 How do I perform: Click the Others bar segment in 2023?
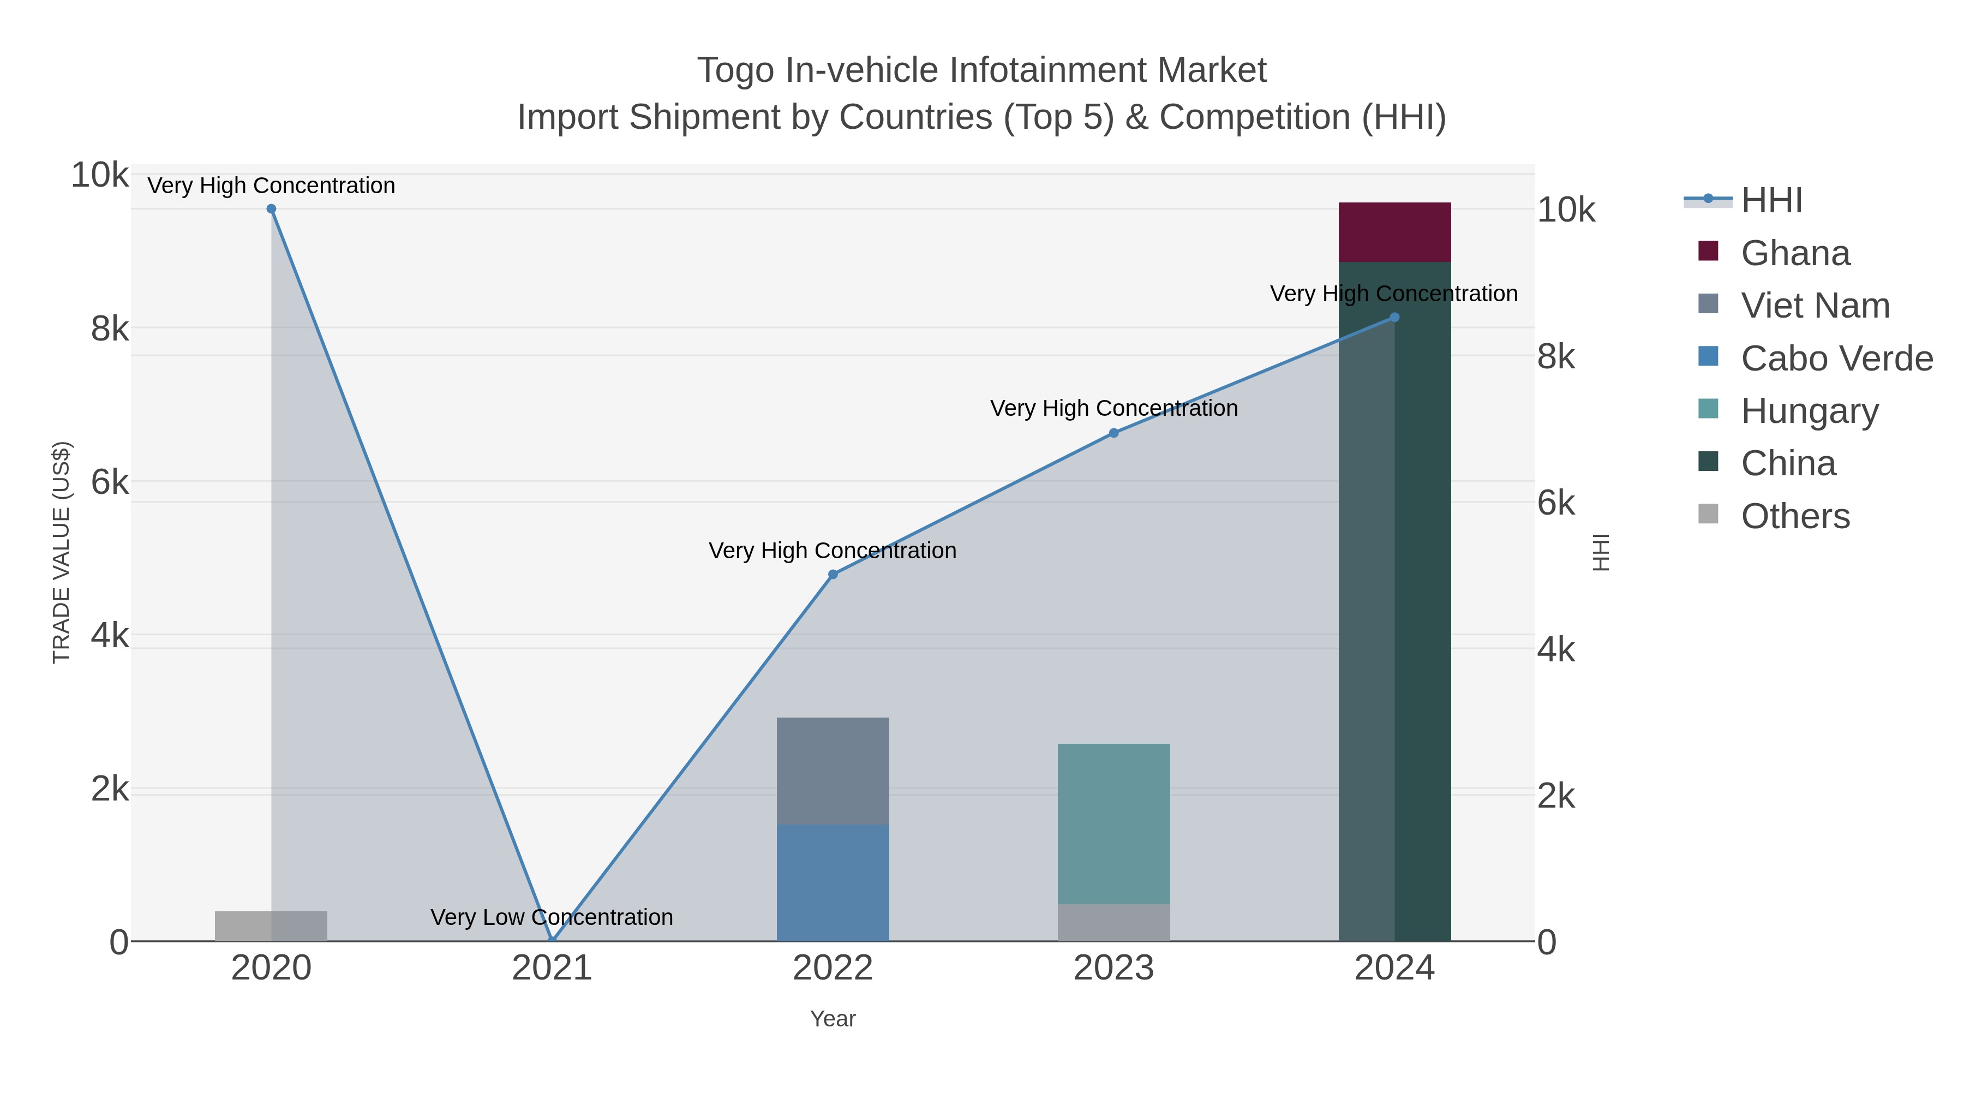click(x=1114, y=923)
